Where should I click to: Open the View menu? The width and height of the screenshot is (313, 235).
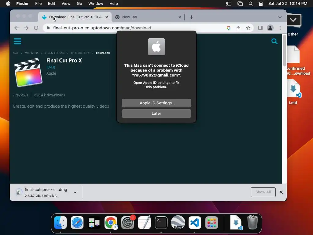point(66,4)
